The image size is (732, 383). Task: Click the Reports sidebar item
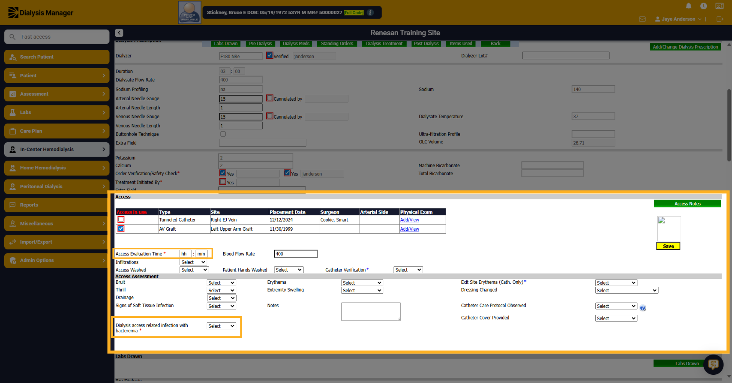tap(57, 205)
